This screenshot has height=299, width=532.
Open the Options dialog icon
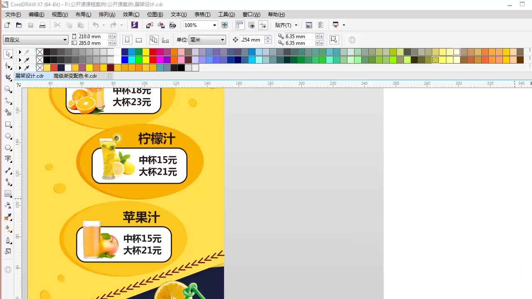coord(320,25)
